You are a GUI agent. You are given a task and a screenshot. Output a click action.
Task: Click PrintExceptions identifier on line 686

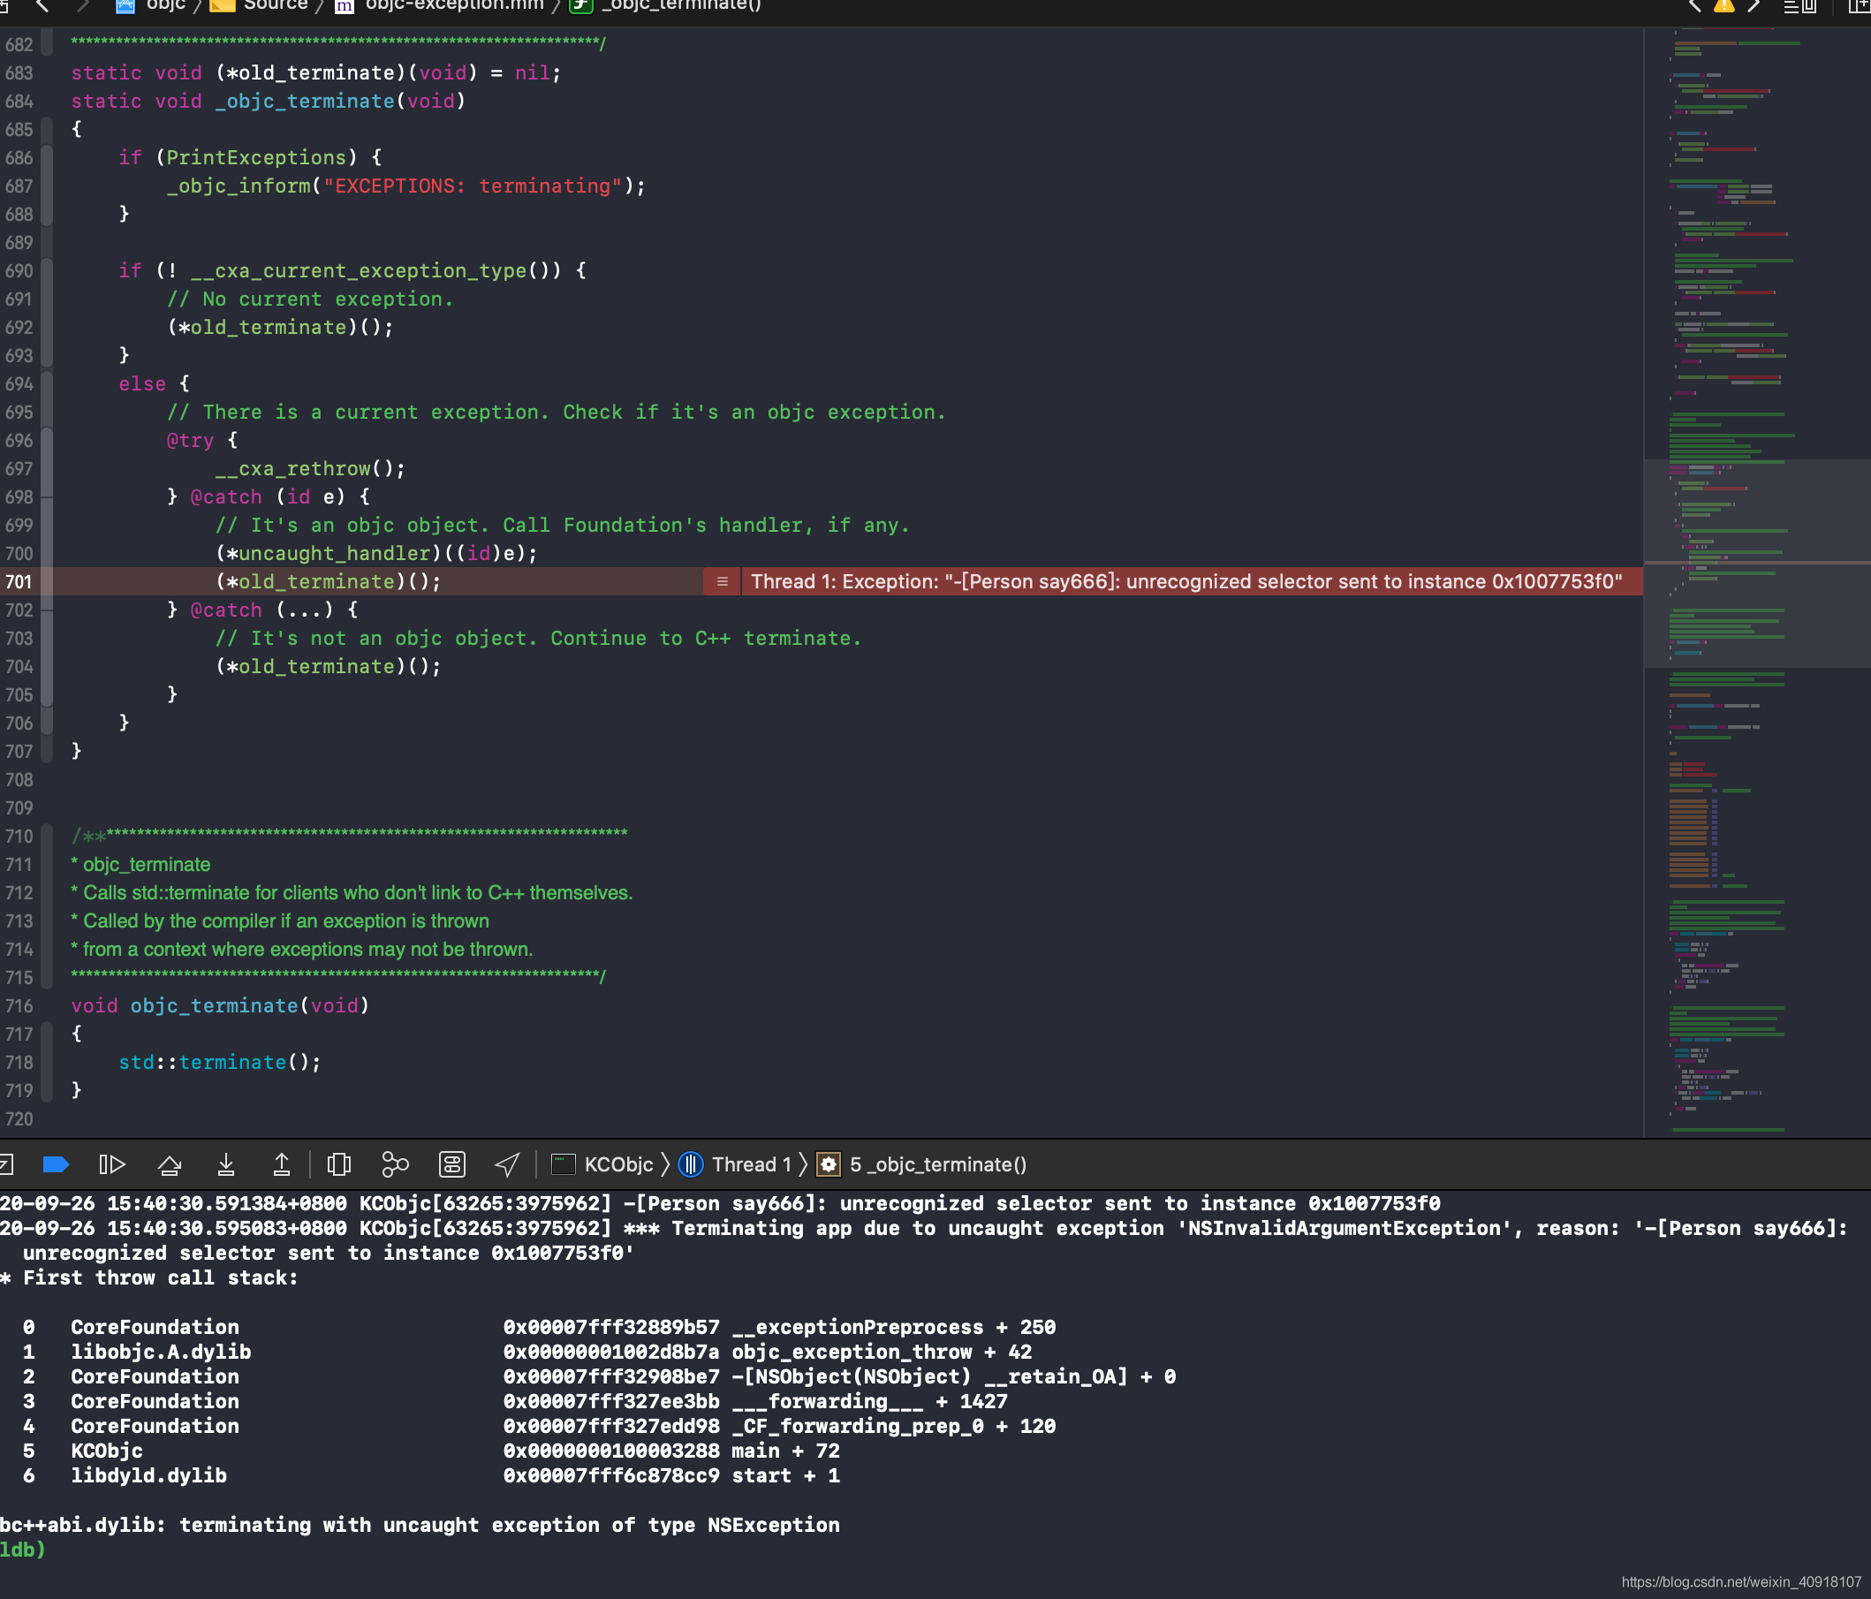(x=256, y=158)
